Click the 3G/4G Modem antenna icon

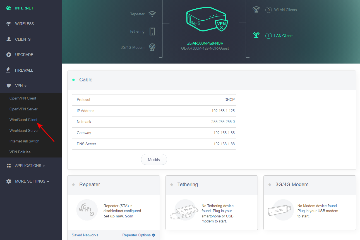[152, 47]
